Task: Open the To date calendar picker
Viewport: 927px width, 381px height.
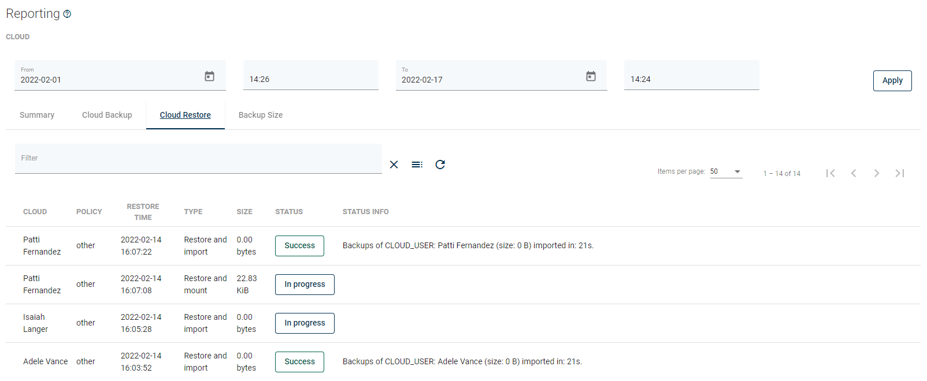Action: 591,76
